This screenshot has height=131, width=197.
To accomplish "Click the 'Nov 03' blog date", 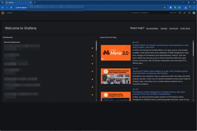I will pos(135,43).
